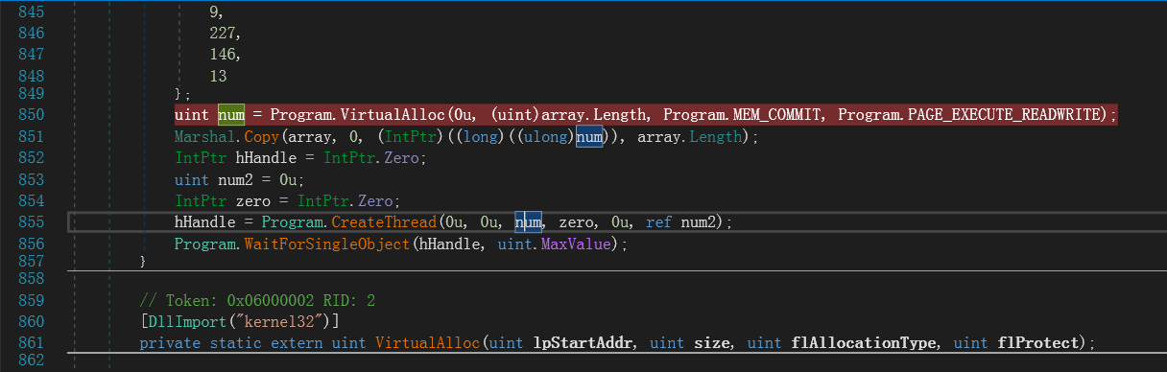The width and height of the screenshot is (1167, 372).
Task: Click 'num2' declaration on line 853
Action: pyautogui.click(x=235, y=179)
